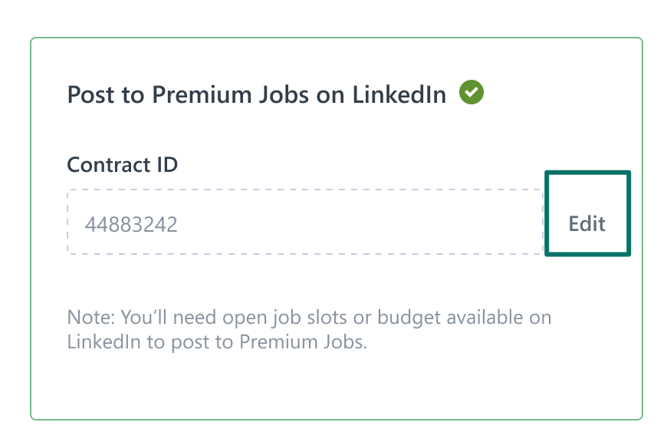
Task: Click the word budget in the note
Action: pyautogui.click(x=409, y=318)
